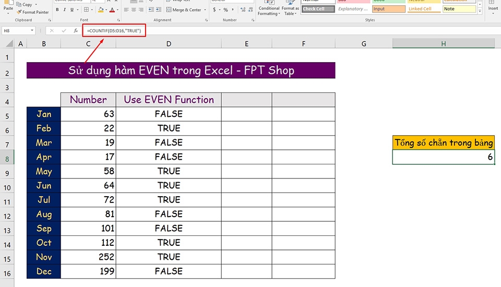The width and height of the screenshot is (501, 287).
Task: Open the Borders dropdown arrow
Action: click(x=92, y=10)
